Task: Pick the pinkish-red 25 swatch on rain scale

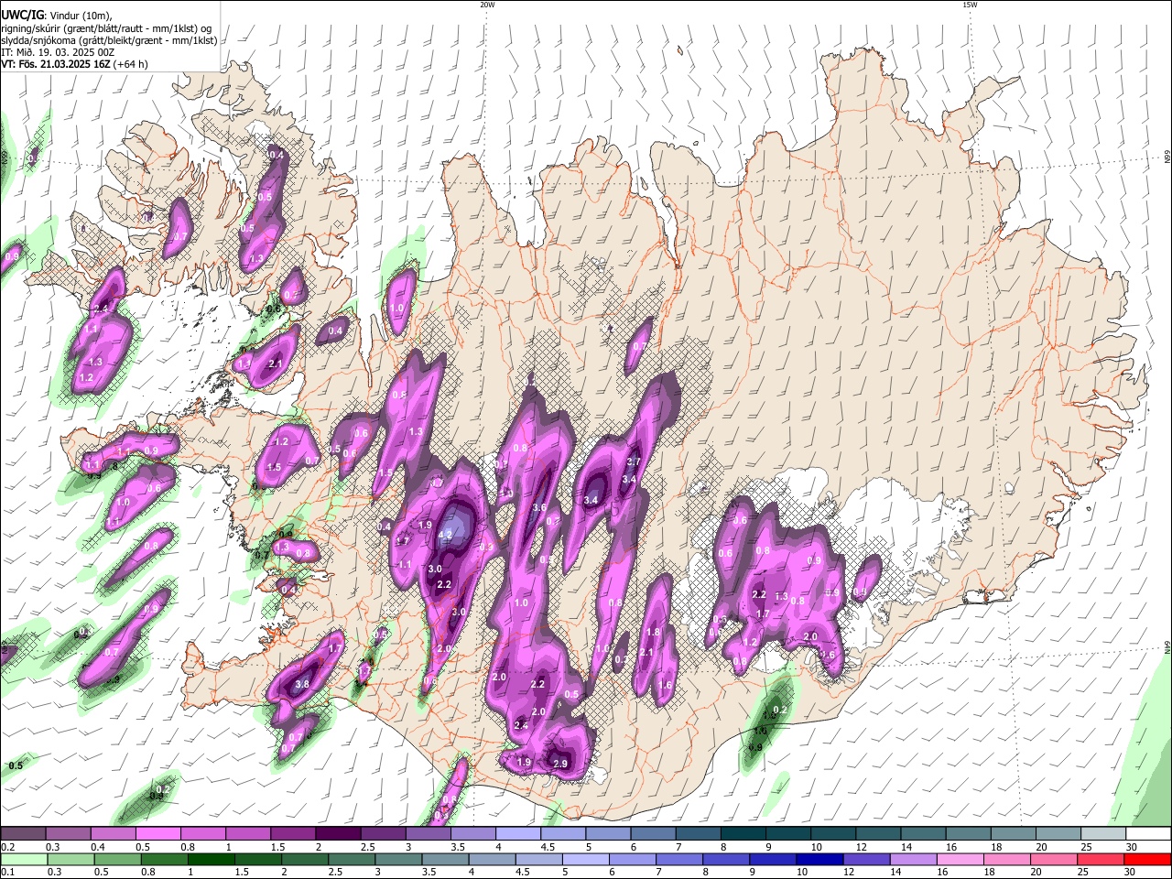Action: (x=1101, y=859)
